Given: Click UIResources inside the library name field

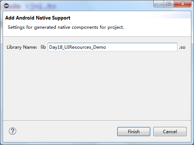Looking at the screenshot, I should point(78,47).
